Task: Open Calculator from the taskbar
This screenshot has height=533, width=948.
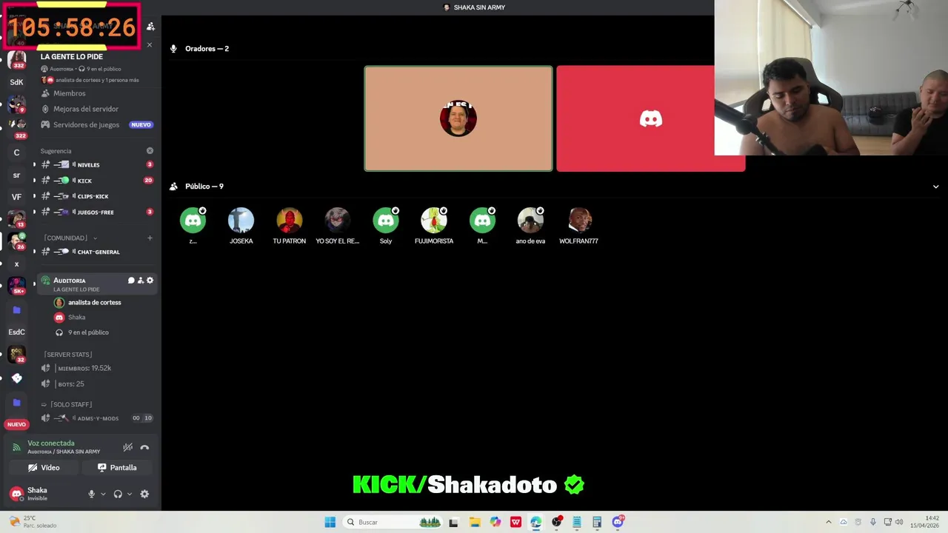Action: coord(597,522)
